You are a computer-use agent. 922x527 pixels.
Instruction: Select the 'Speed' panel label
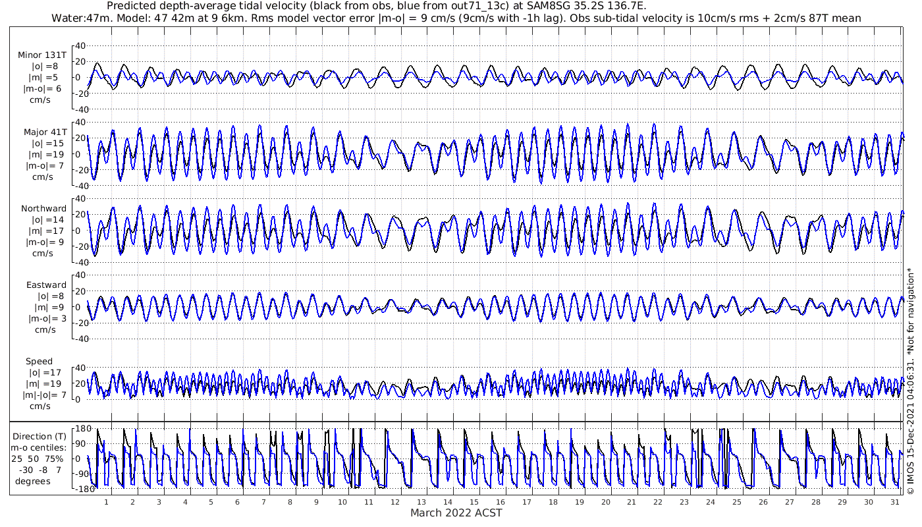[40, 362]
